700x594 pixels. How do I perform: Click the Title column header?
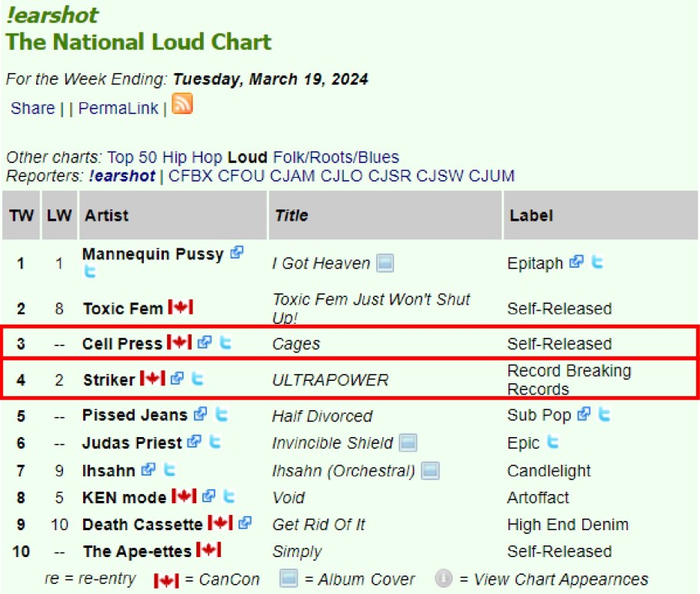point(292,215)
